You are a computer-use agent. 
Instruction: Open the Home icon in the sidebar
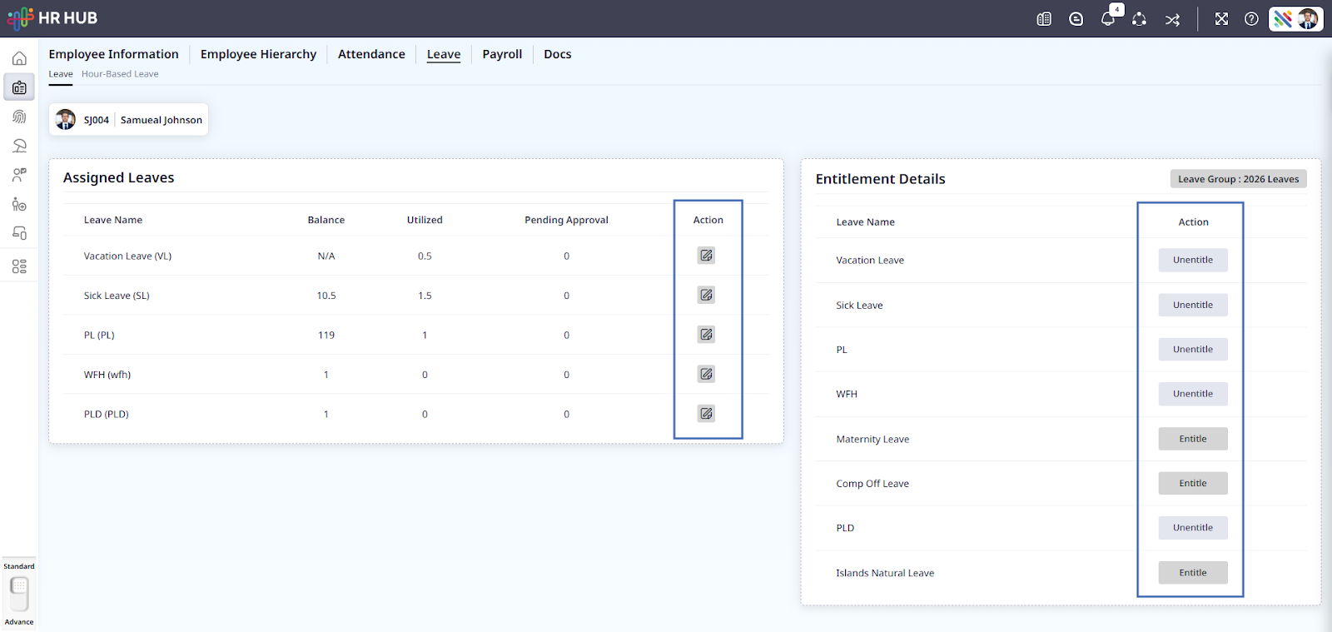(19, 58)
